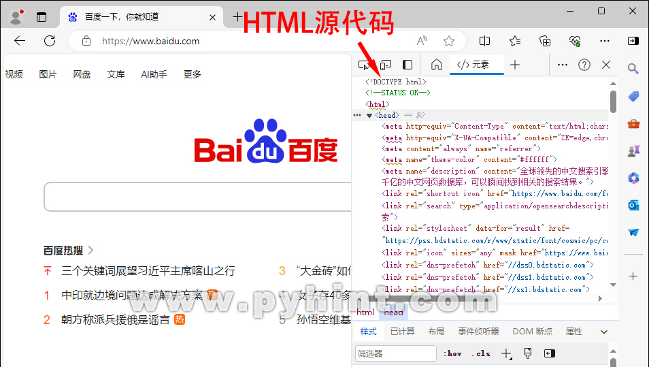Close the DevTools panel
649x367 pixels.
pyautogui.click(x=606, y=65)
